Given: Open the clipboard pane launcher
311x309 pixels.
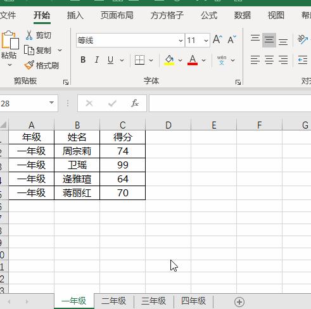Looking at the screenshot, I should [66, 82].
